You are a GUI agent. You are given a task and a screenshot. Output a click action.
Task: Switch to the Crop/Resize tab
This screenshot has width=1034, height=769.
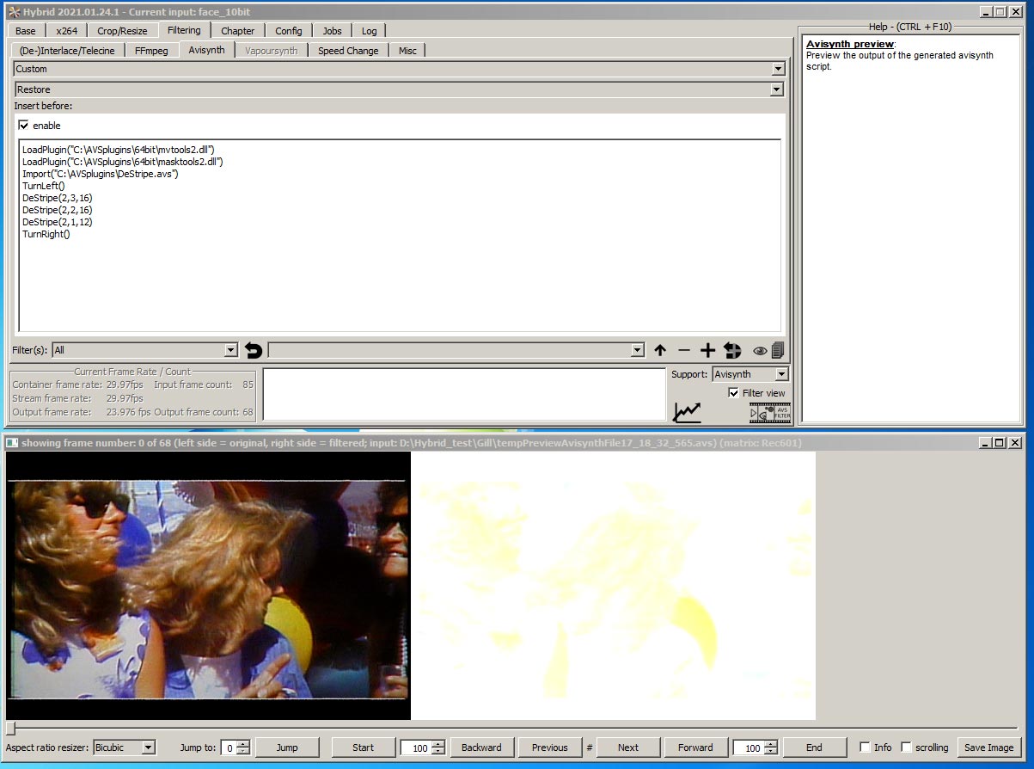(122, 31)
